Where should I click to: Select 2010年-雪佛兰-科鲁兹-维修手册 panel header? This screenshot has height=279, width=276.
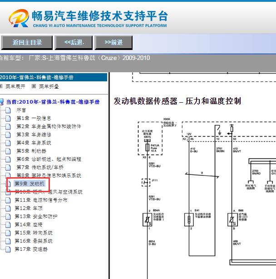(x=53, y=77)
